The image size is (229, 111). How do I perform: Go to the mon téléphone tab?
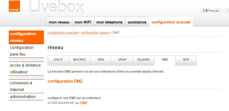(109, 22)
